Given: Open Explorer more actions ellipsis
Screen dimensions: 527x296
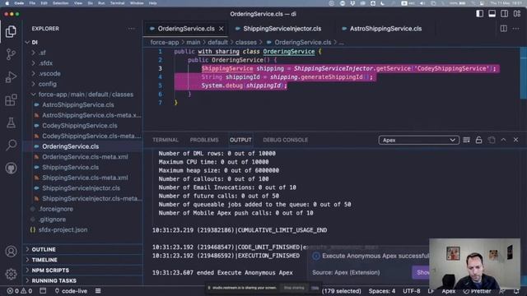Looking at the screenshot, I should pos(132,29).
